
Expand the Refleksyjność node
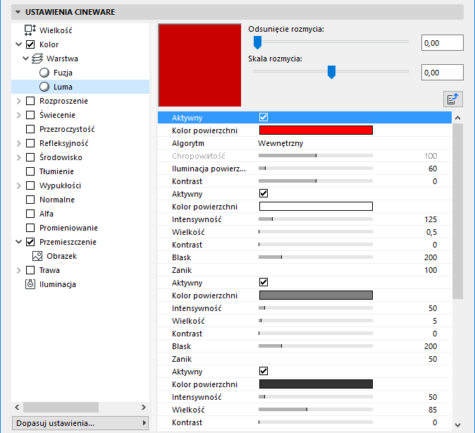(19, 143)
